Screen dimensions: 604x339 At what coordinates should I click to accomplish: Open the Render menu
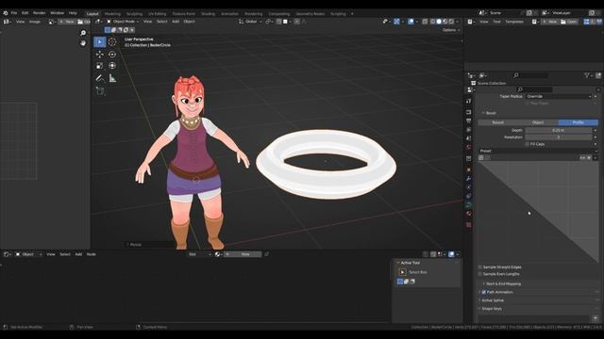pyautogui.click(x=39, y=13)
